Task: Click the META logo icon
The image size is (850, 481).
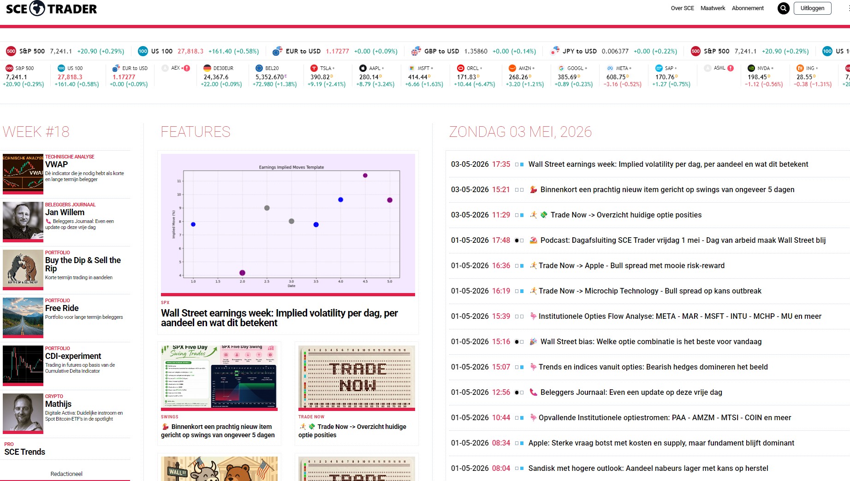Action: click(610, 68)
